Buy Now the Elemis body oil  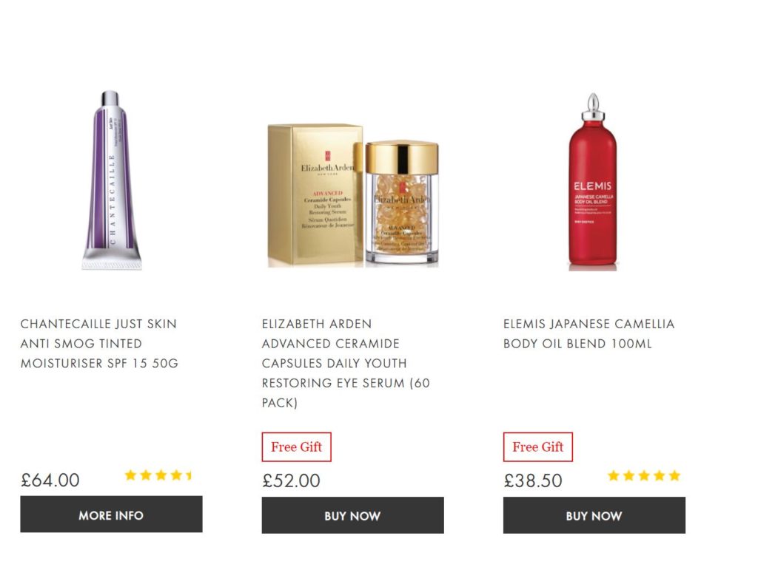pos(594,515)
